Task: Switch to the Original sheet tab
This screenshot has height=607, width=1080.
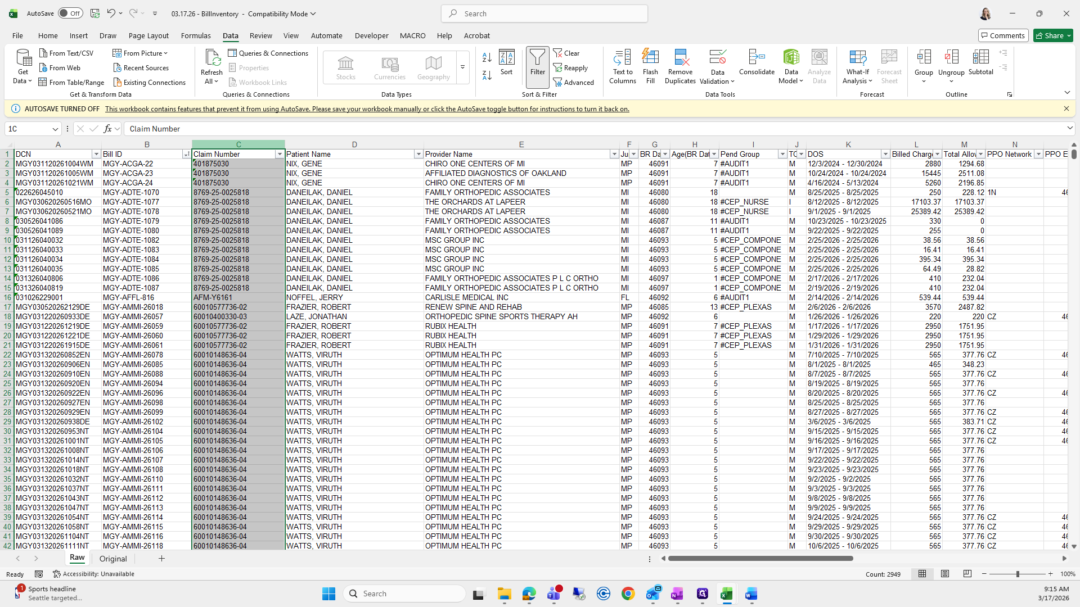Action: point(113,559)
